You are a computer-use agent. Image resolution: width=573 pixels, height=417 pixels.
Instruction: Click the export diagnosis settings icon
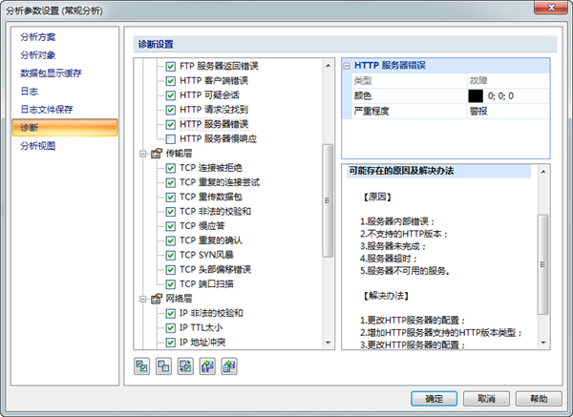click(x=229, y=366)
